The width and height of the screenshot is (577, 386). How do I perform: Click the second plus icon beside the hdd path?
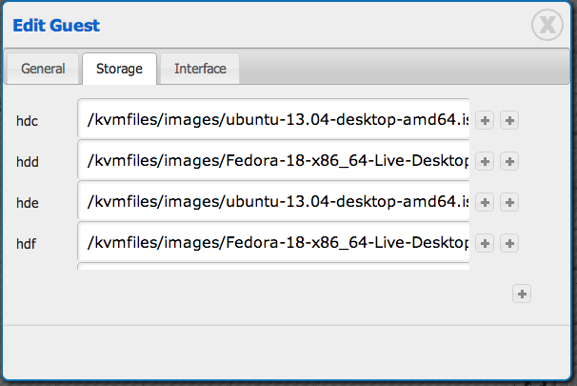pyautogui.click(x=509, y=161)
